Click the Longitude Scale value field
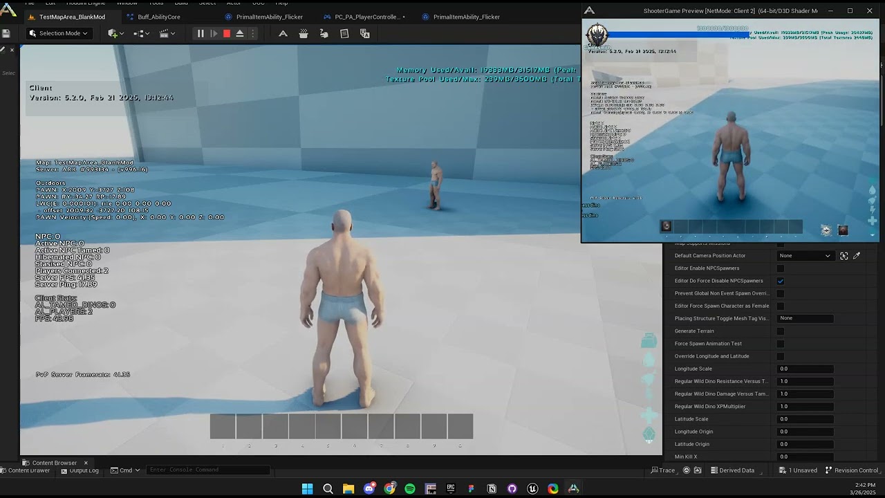 [805, 369]
